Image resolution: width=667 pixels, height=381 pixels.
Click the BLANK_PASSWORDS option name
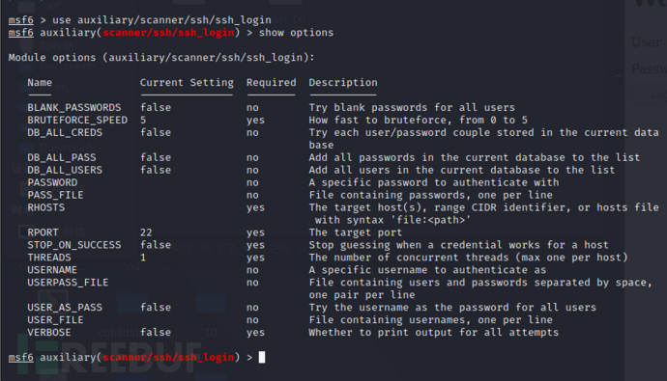click(74, 108)
